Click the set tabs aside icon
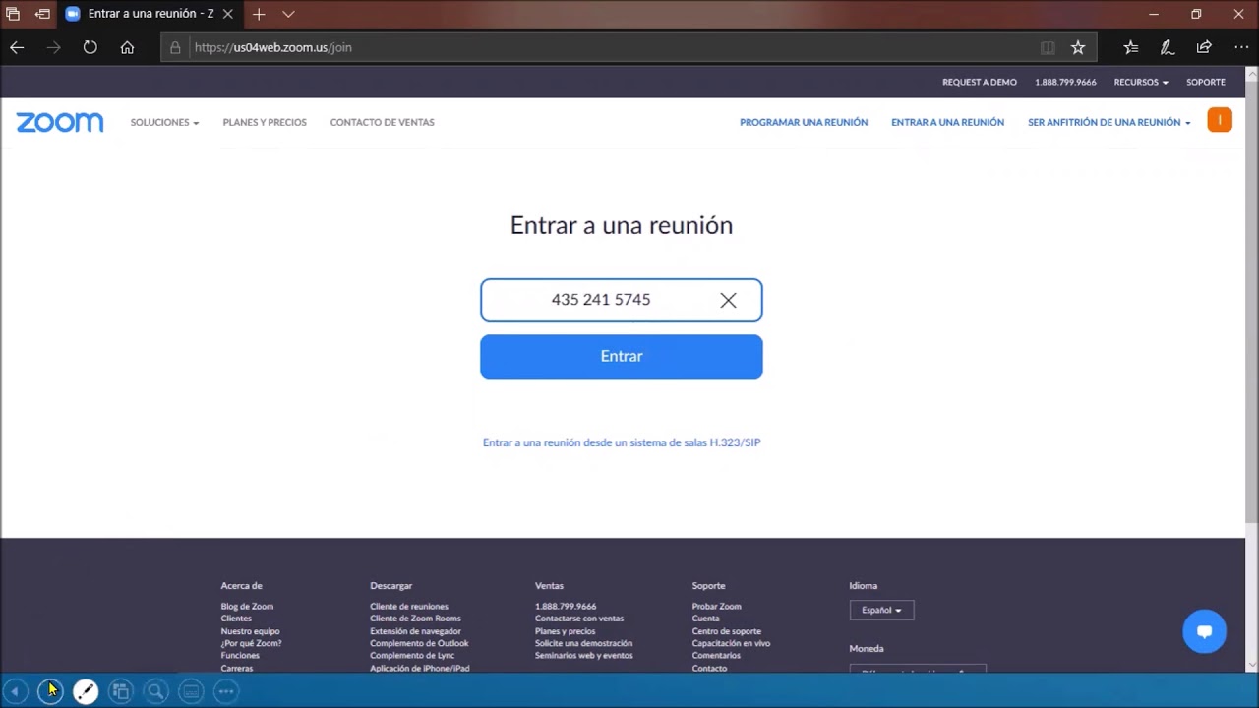Image resolution: width=1259 pixels, height=708 pixels. tap(42, 14)
